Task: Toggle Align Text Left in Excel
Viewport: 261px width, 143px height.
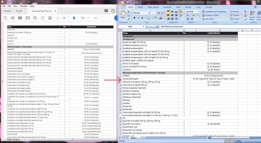Action: [168, 15]
